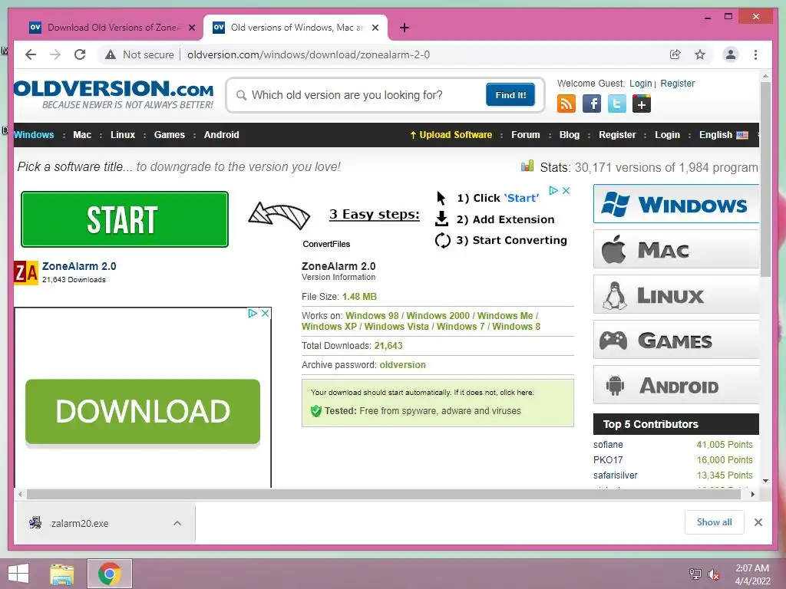This screenshot has width=786, height=589.
Task: Click the green DOWNLOAD ad button
Action: pyautogui.click(x=142, y=412)
